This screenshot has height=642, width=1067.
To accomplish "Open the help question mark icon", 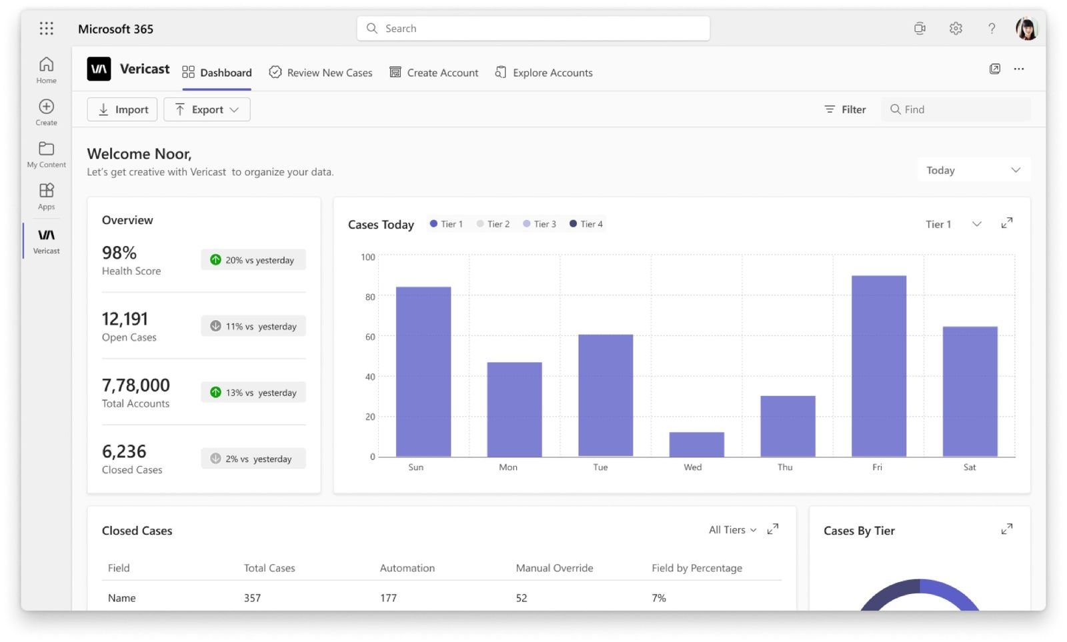I will 992,28.
